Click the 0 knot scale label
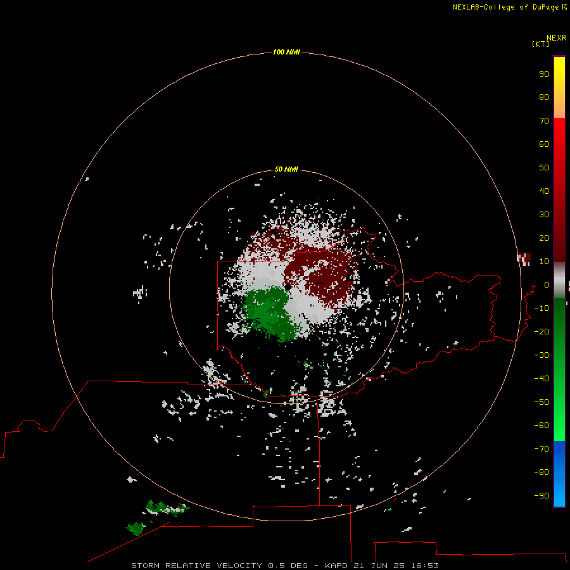 [x=547, y=284]
